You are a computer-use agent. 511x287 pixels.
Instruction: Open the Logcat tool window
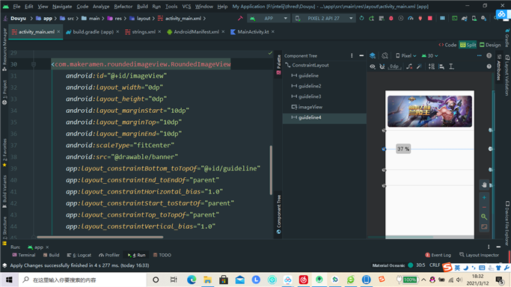pos(79,255)
